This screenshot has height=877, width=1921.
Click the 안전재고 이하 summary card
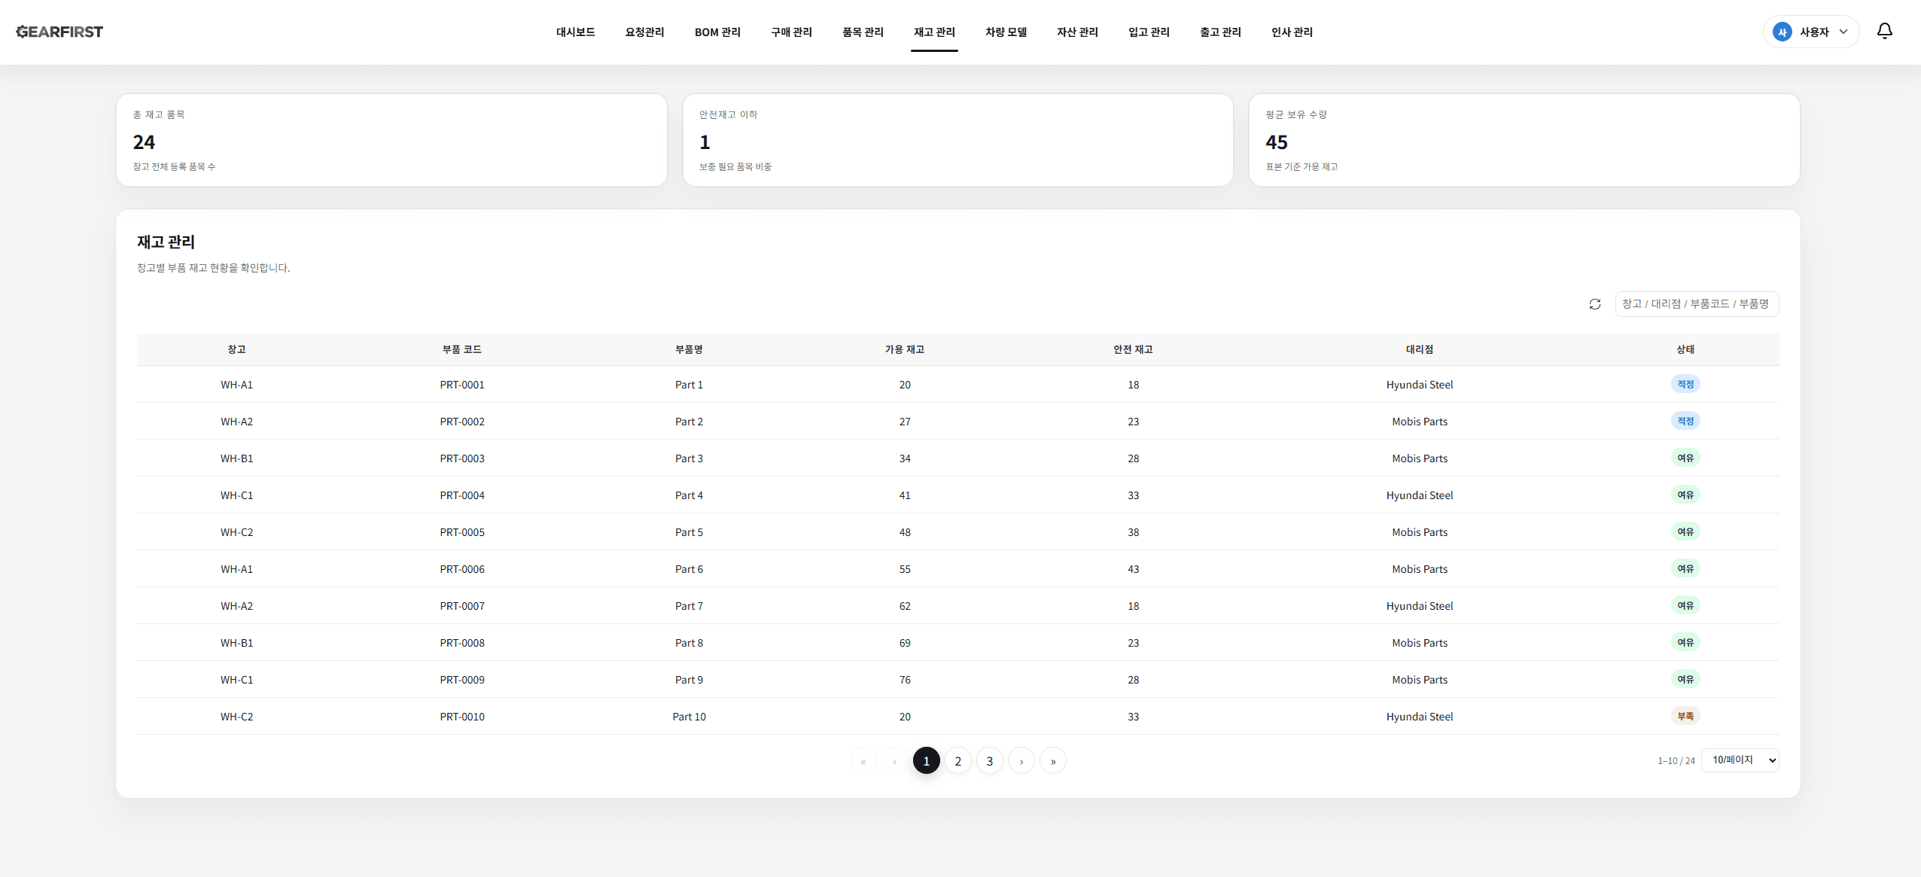coord(957,140)
